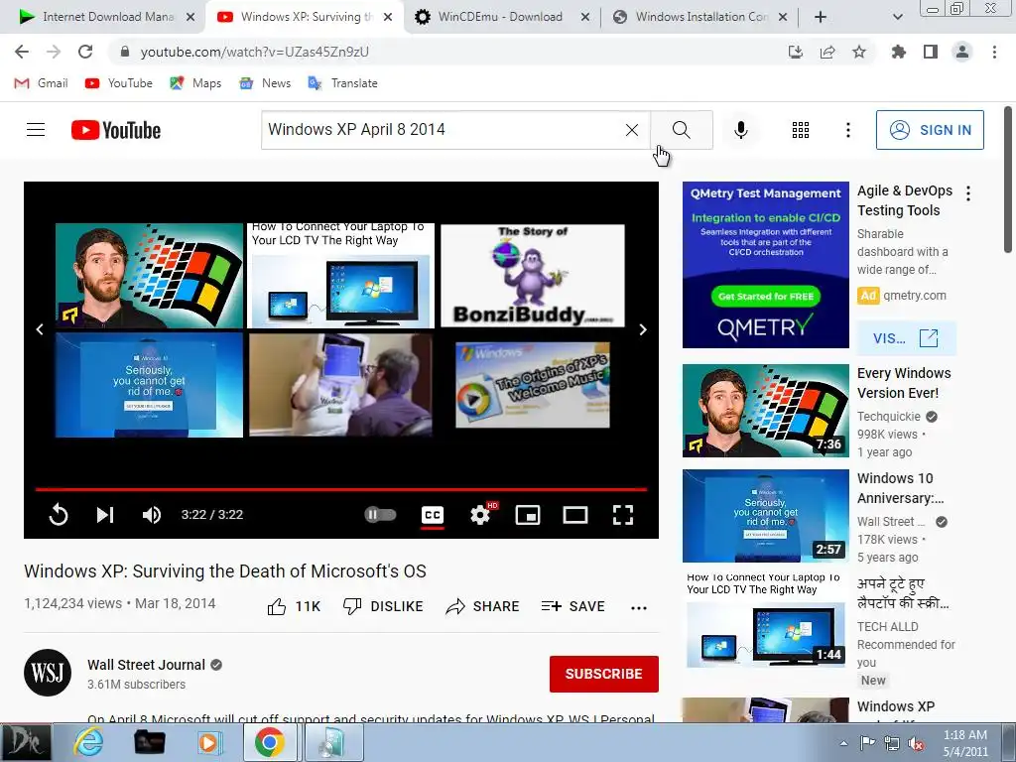Go to YouTube home via logo

point(116,130)
